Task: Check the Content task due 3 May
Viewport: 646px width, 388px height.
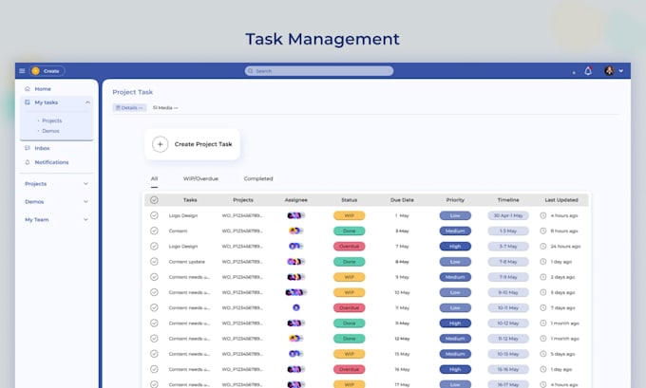Action: (x=154, y=231)
